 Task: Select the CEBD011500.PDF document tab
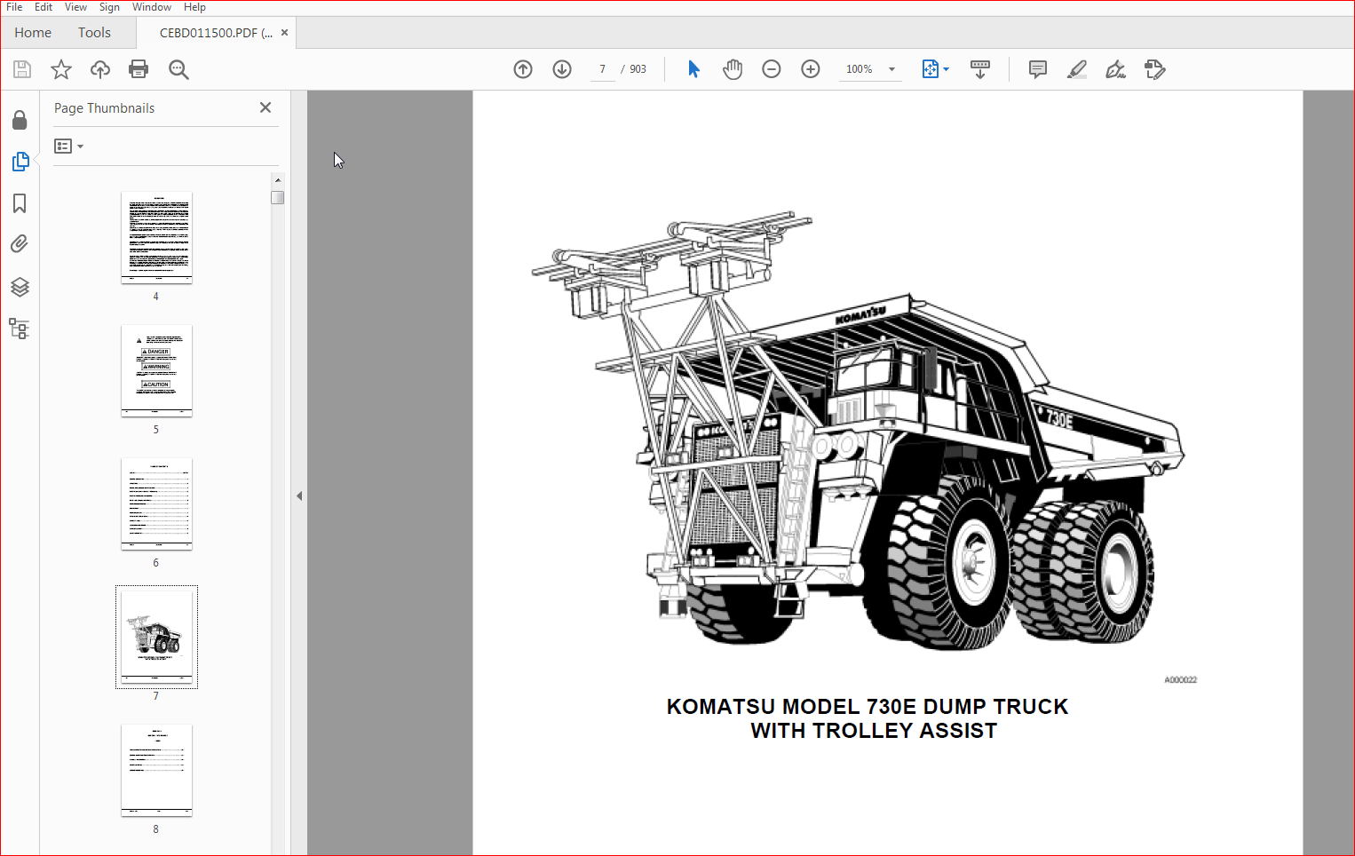pyautogui.click(x=216, y=33)
